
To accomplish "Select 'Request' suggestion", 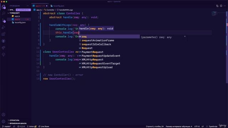I will [x=109, y=48].
